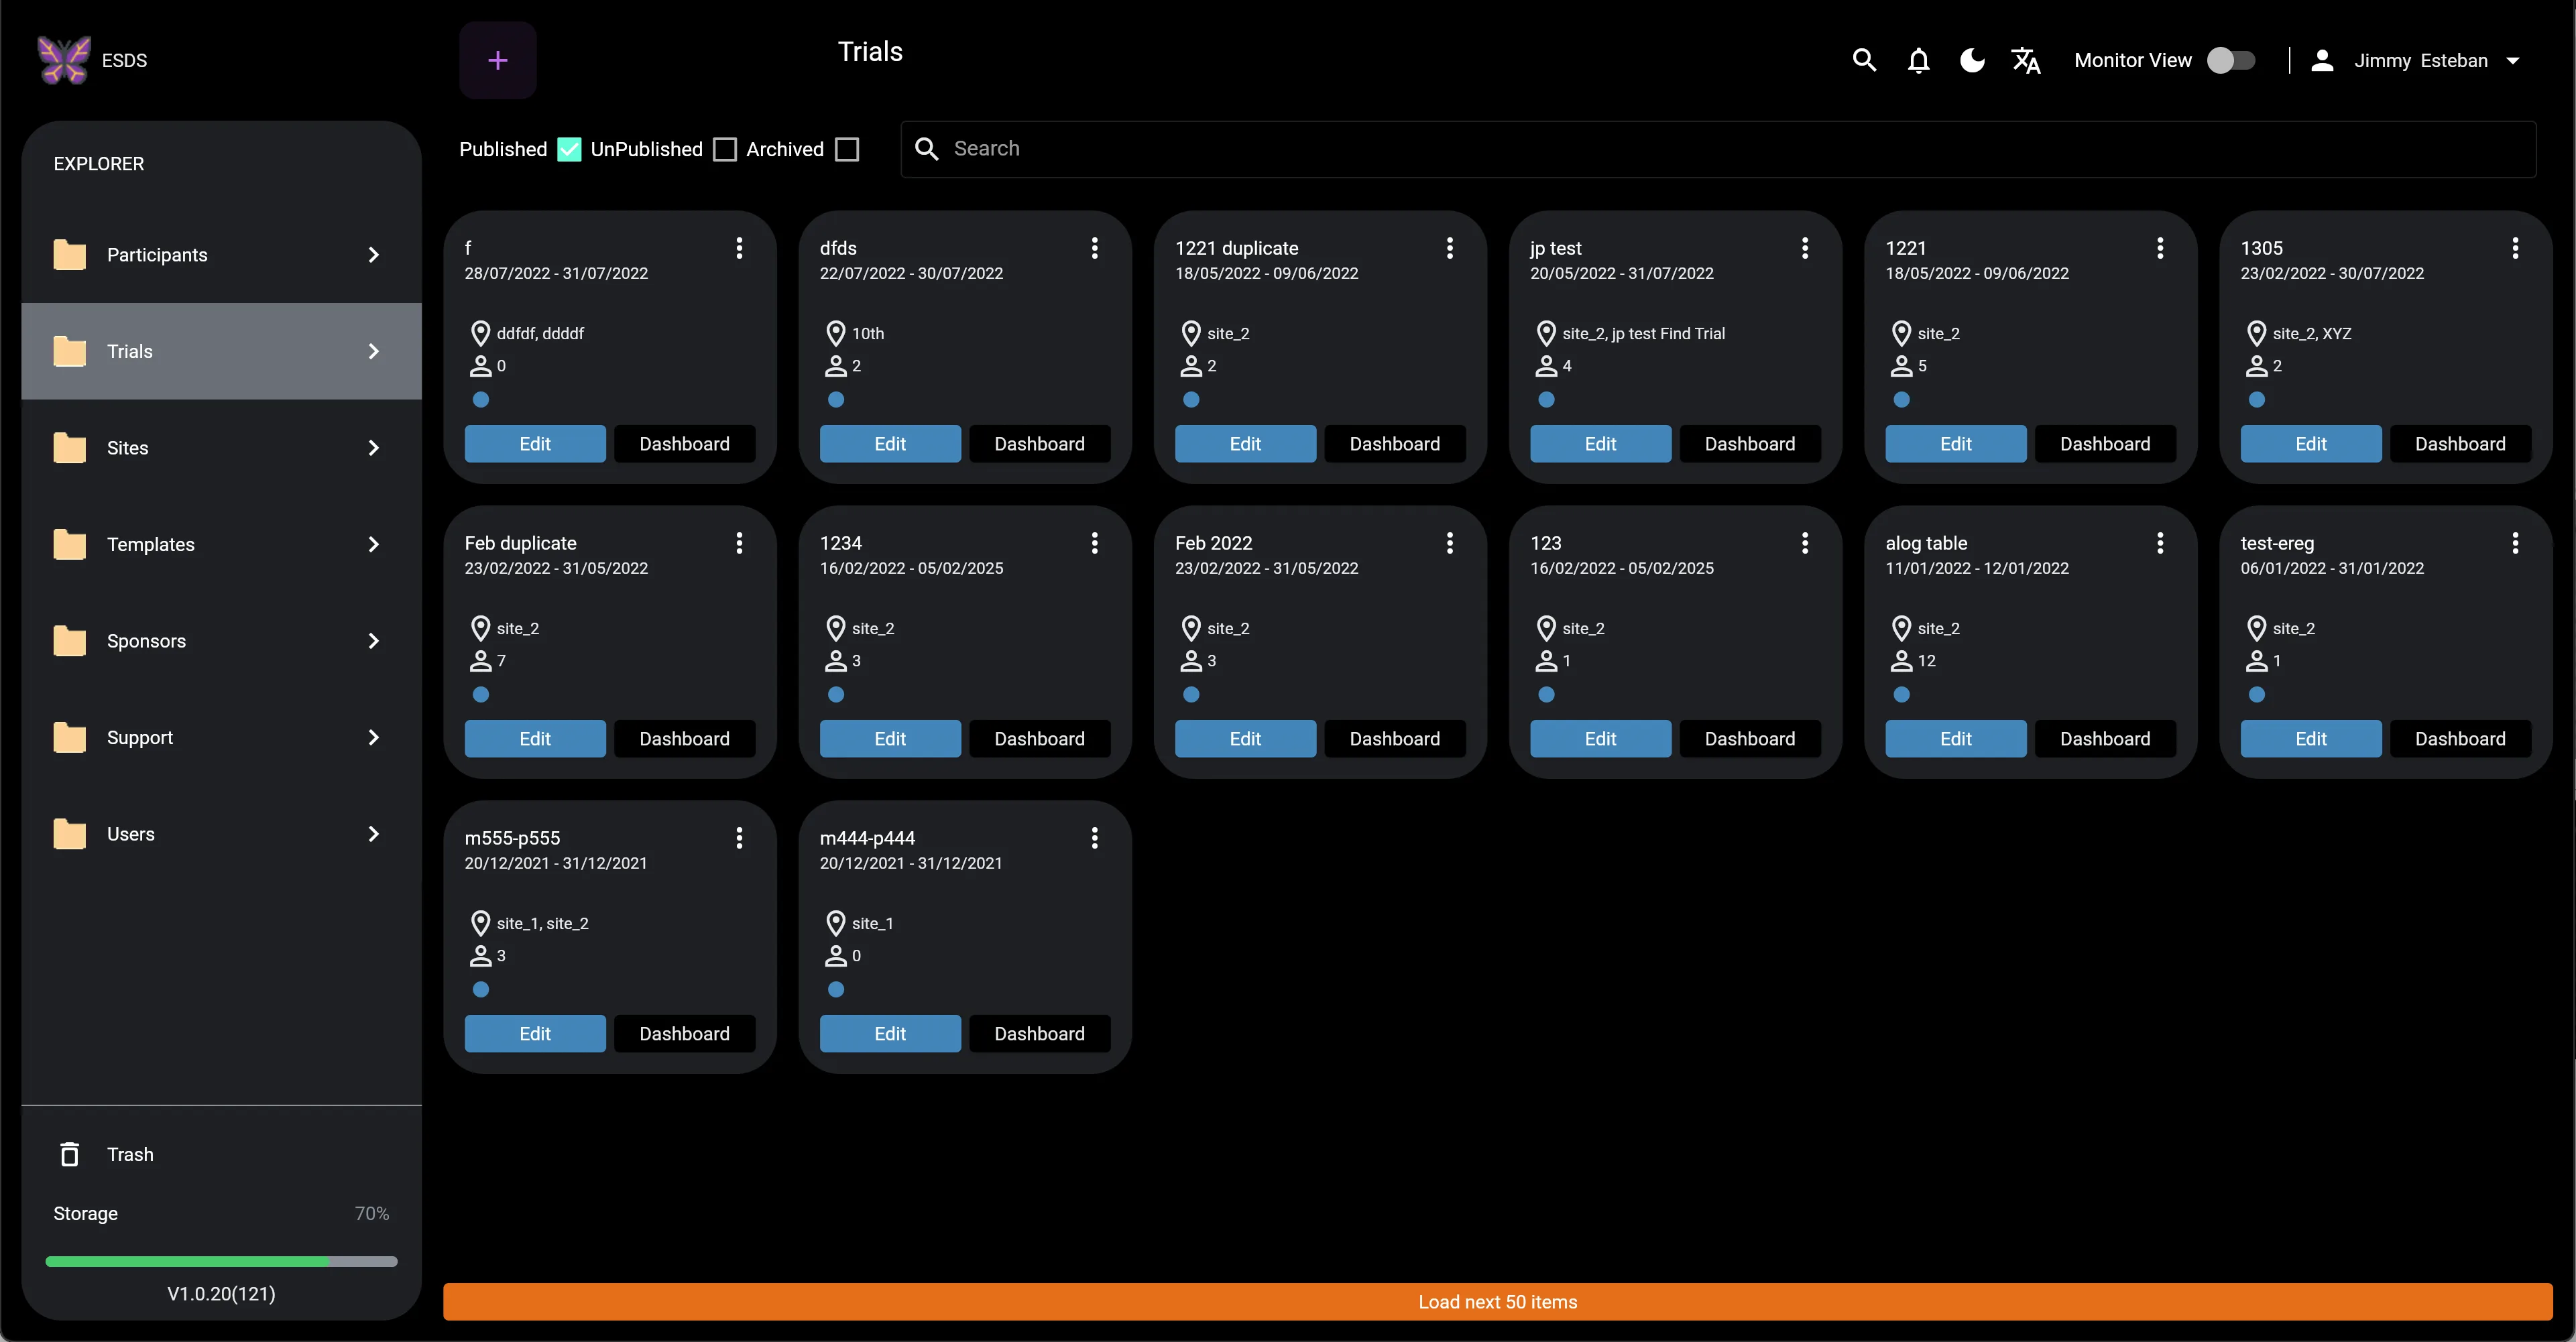Click the '1221 duplicate' trial title
Viewport: 2576px width, 1342px height.
(x=1236, y=248)
